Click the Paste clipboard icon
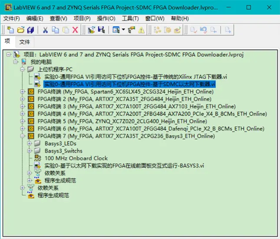 66,30
